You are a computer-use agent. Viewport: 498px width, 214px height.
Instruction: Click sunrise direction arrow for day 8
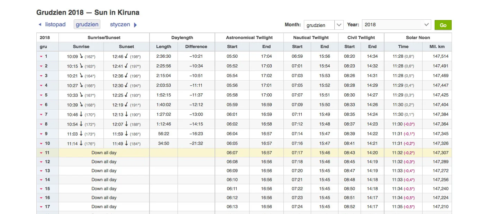point(81,124)
